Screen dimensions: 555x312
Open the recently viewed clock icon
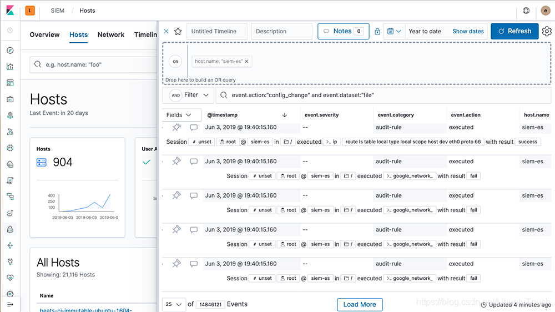coord(10,31)
